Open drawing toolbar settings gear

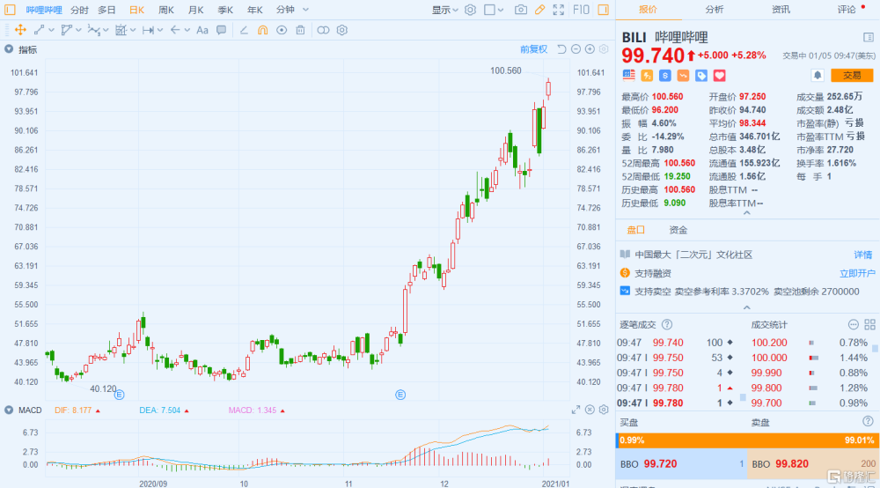(342, 30)
